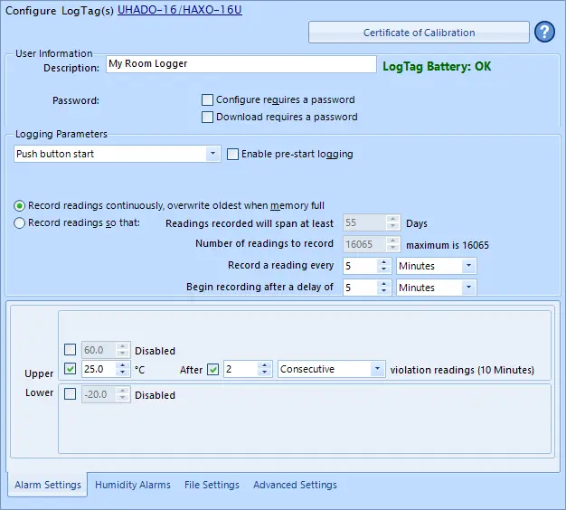
Task: Enable Configure requires a password
Action: point(208,100)
